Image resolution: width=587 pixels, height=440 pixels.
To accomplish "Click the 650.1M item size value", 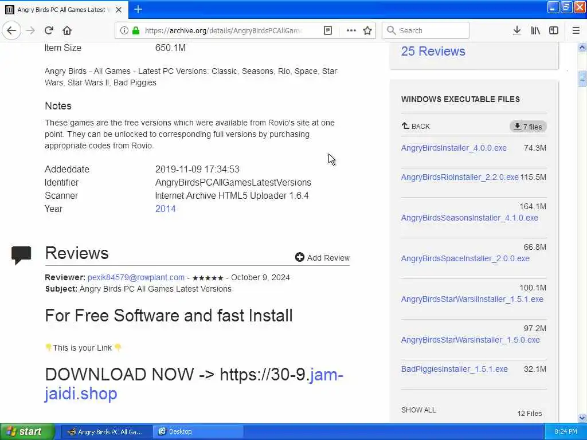I will pos(170,48).
